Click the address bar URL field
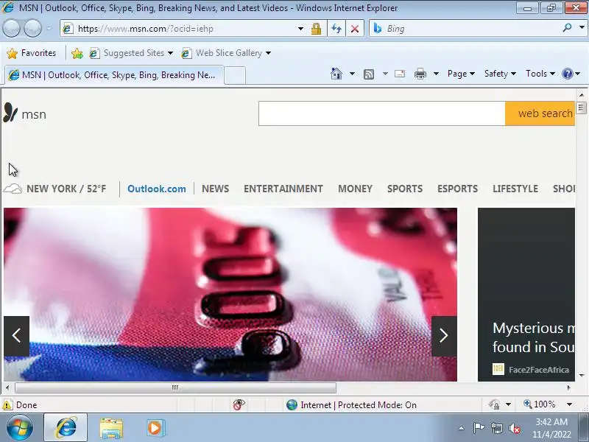The image size is (589, 442). tap(180, 29)
